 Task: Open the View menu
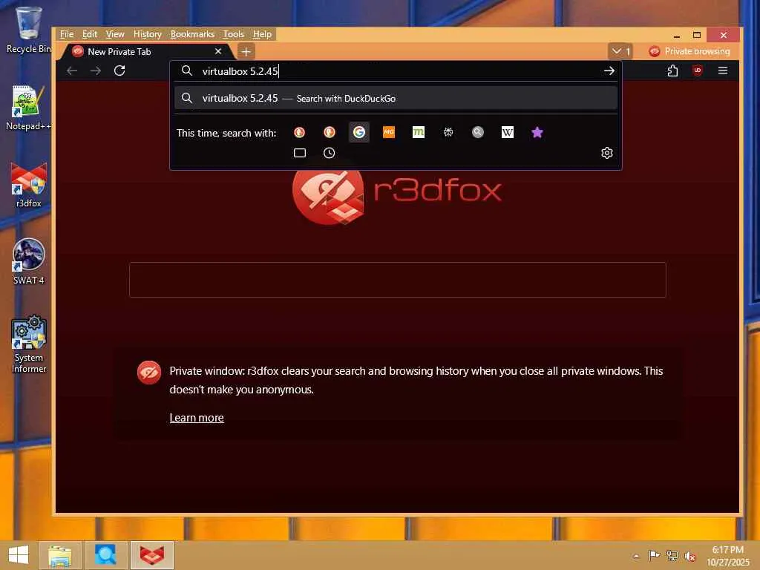coord(115,34)
